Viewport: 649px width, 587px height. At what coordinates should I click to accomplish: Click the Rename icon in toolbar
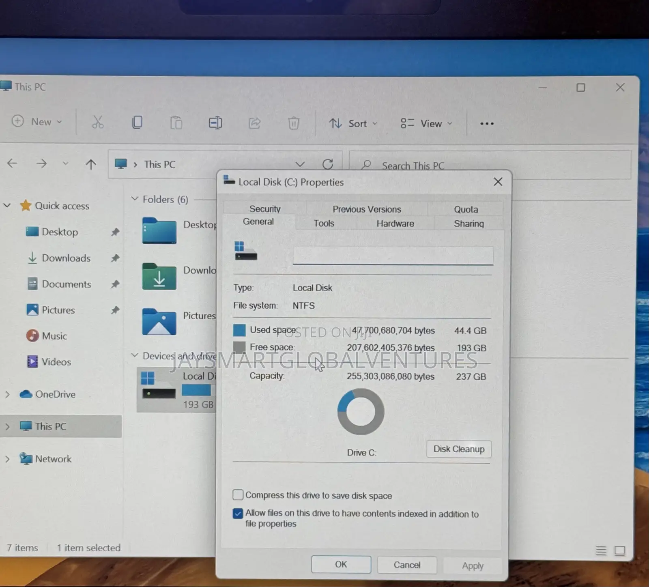(215, 123)
